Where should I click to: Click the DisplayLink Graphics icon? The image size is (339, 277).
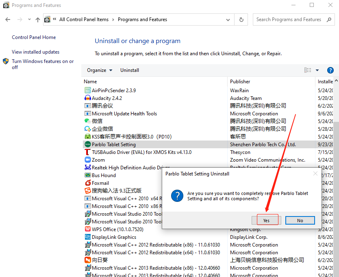[x=87, y=237]
